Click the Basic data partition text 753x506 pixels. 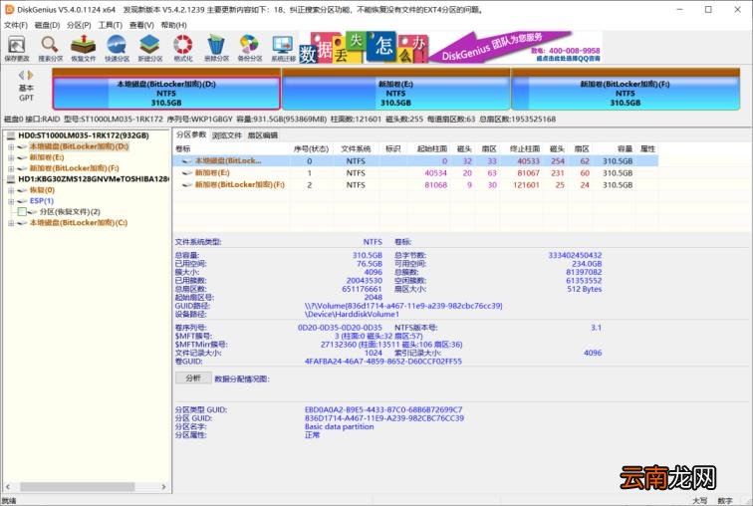point(339,426)
